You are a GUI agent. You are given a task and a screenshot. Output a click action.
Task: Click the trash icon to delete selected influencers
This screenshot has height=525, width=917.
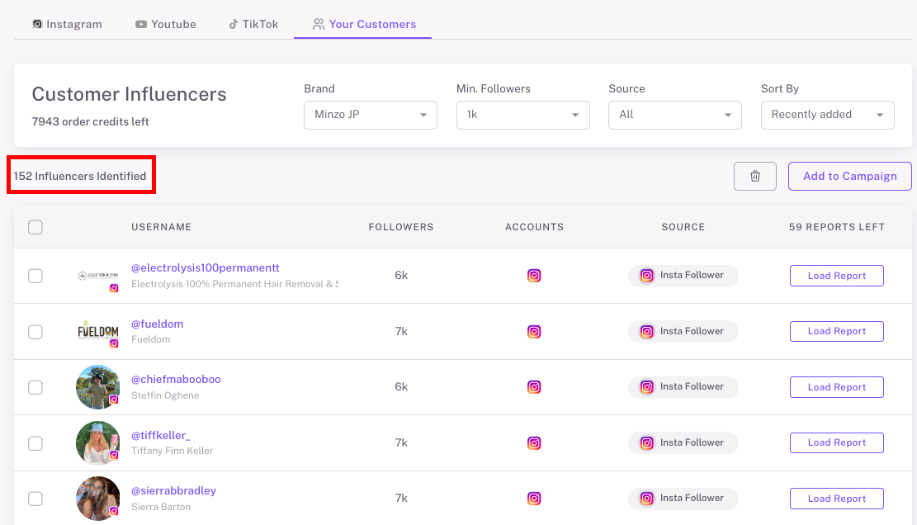[754, 176]
